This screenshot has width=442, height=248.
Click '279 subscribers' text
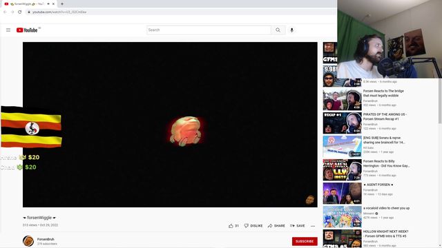(x=47, y=244)
